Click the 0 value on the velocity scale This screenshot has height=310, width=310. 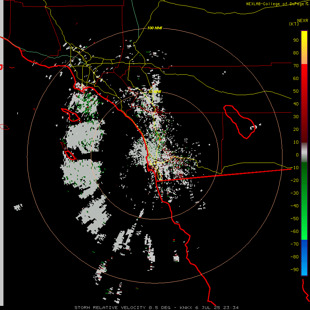(x=297, y=155)
